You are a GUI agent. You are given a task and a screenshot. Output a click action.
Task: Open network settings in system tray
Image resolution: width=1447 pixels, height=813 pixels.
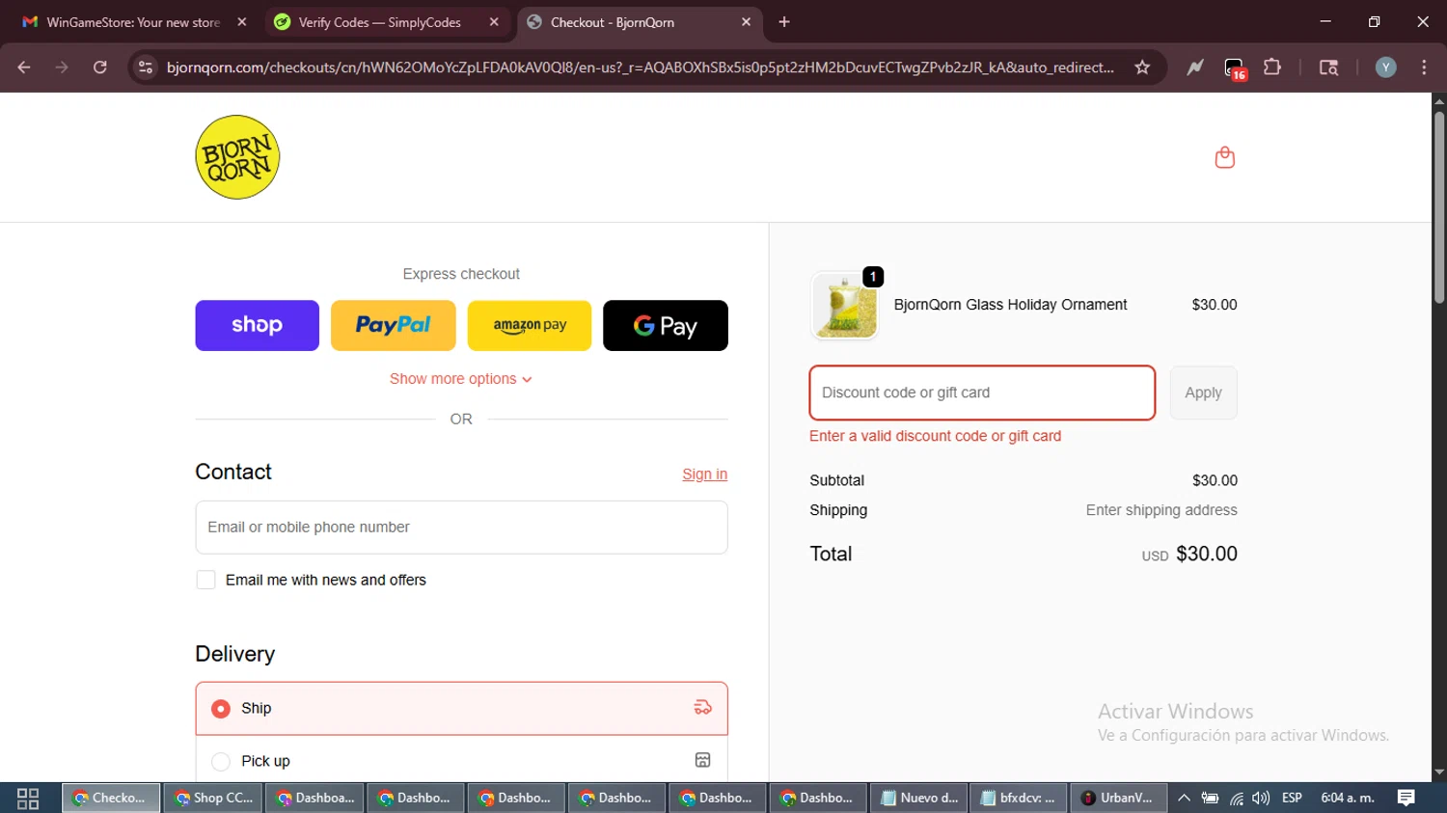(1236, 798)
